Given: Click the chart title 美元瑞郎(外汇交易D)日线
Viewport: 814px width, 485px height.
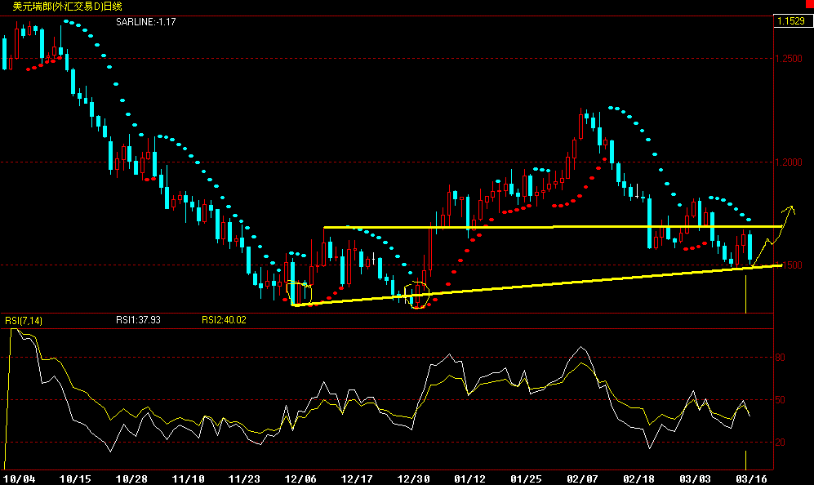Looking at the screenshot, I should point(68,7).
